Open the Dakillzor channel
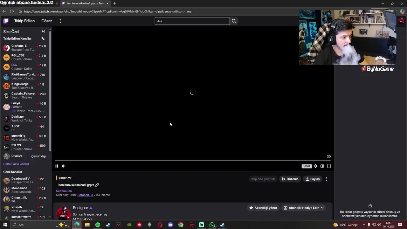 [25, 119]
